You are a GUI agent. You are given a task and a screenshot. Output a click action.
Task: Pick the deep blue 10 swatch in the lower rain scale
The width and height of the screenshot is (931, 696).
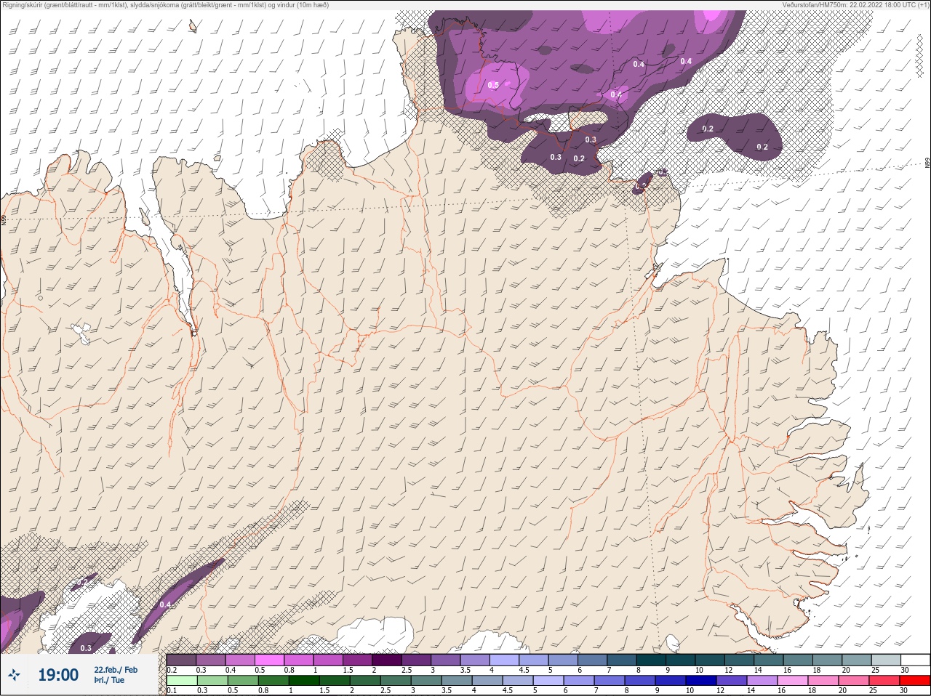(x=701, y=681)
